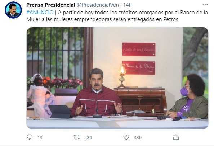
Task: Click the tablet on the desk in photo
Action: pos(61,112)
